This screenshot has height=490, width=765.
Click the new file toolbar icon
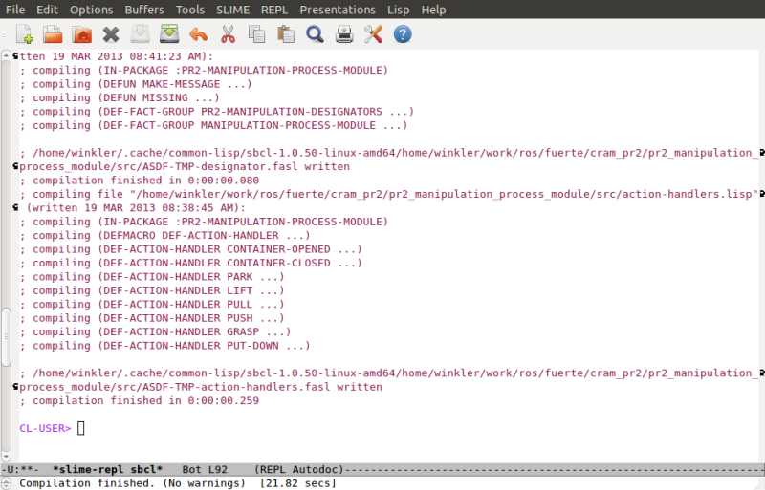25,35
